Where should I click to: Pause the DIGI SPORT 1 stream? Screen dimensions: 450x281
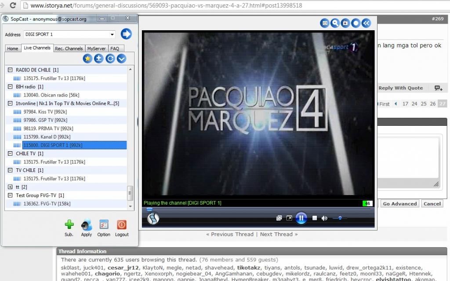(301, 218)
